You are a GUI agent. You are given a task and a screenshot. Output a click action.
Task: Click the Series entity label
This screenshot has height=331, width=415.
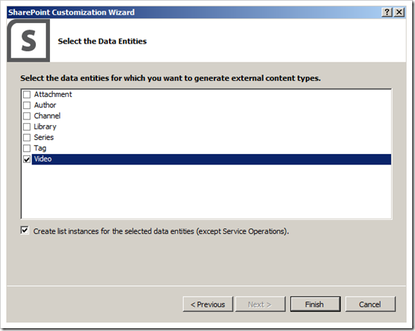[44, 138]
